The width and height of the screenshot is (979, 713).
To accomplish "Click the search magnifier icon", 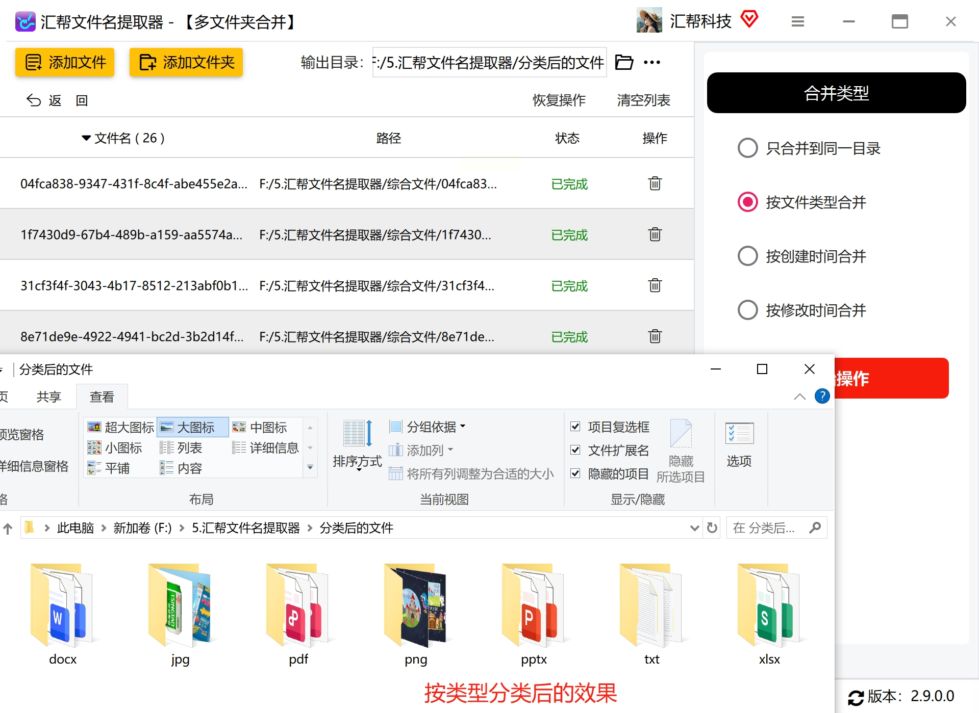I will click(815, 528).
